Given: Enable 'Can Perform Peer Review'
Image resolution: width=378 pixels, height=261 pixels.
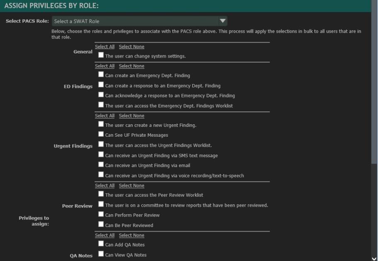Looking at the screenshot, I should coord(100,215).
